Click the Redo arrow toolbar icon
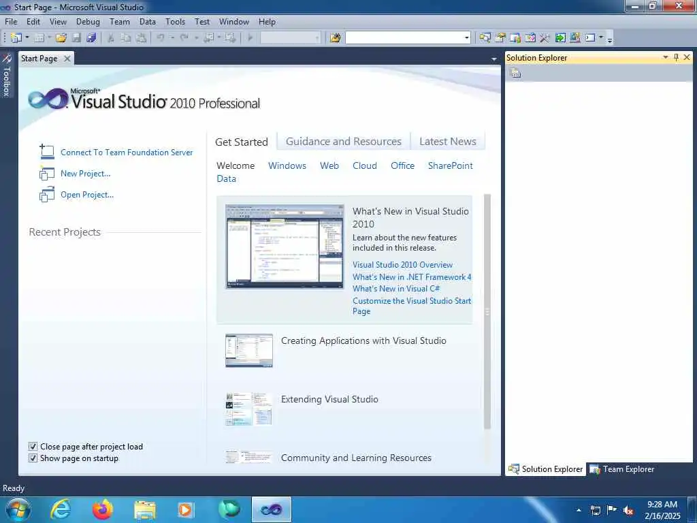 (x=184, y=38)
